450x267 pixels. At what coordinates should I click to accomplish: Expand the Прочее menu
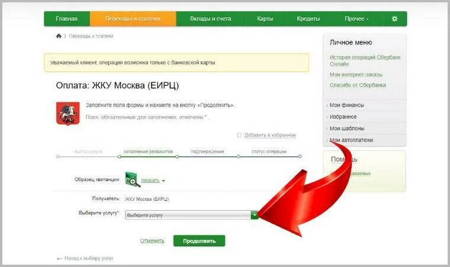[356, 19]
